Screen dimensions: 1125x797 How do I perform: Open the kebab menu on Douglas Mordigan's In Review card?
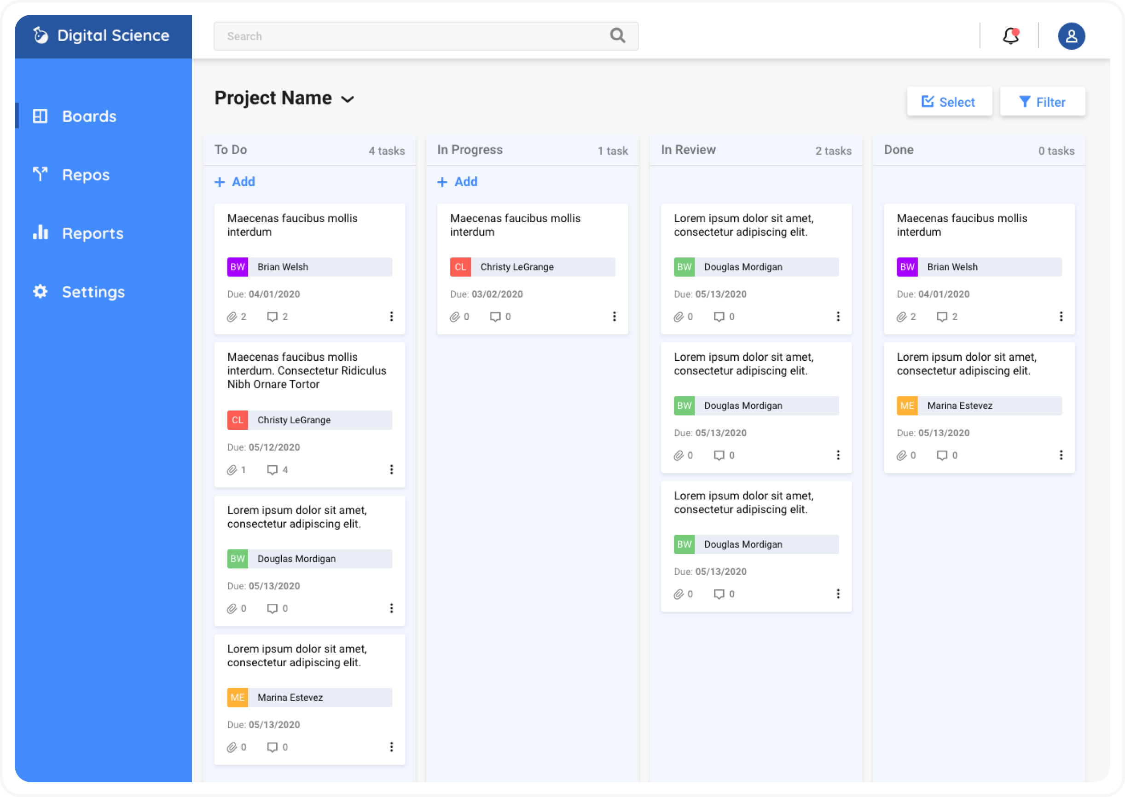point(838,317)
